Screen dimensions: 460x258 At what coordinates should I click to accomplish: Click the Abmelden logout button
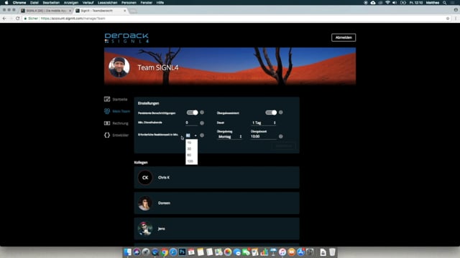344,37
